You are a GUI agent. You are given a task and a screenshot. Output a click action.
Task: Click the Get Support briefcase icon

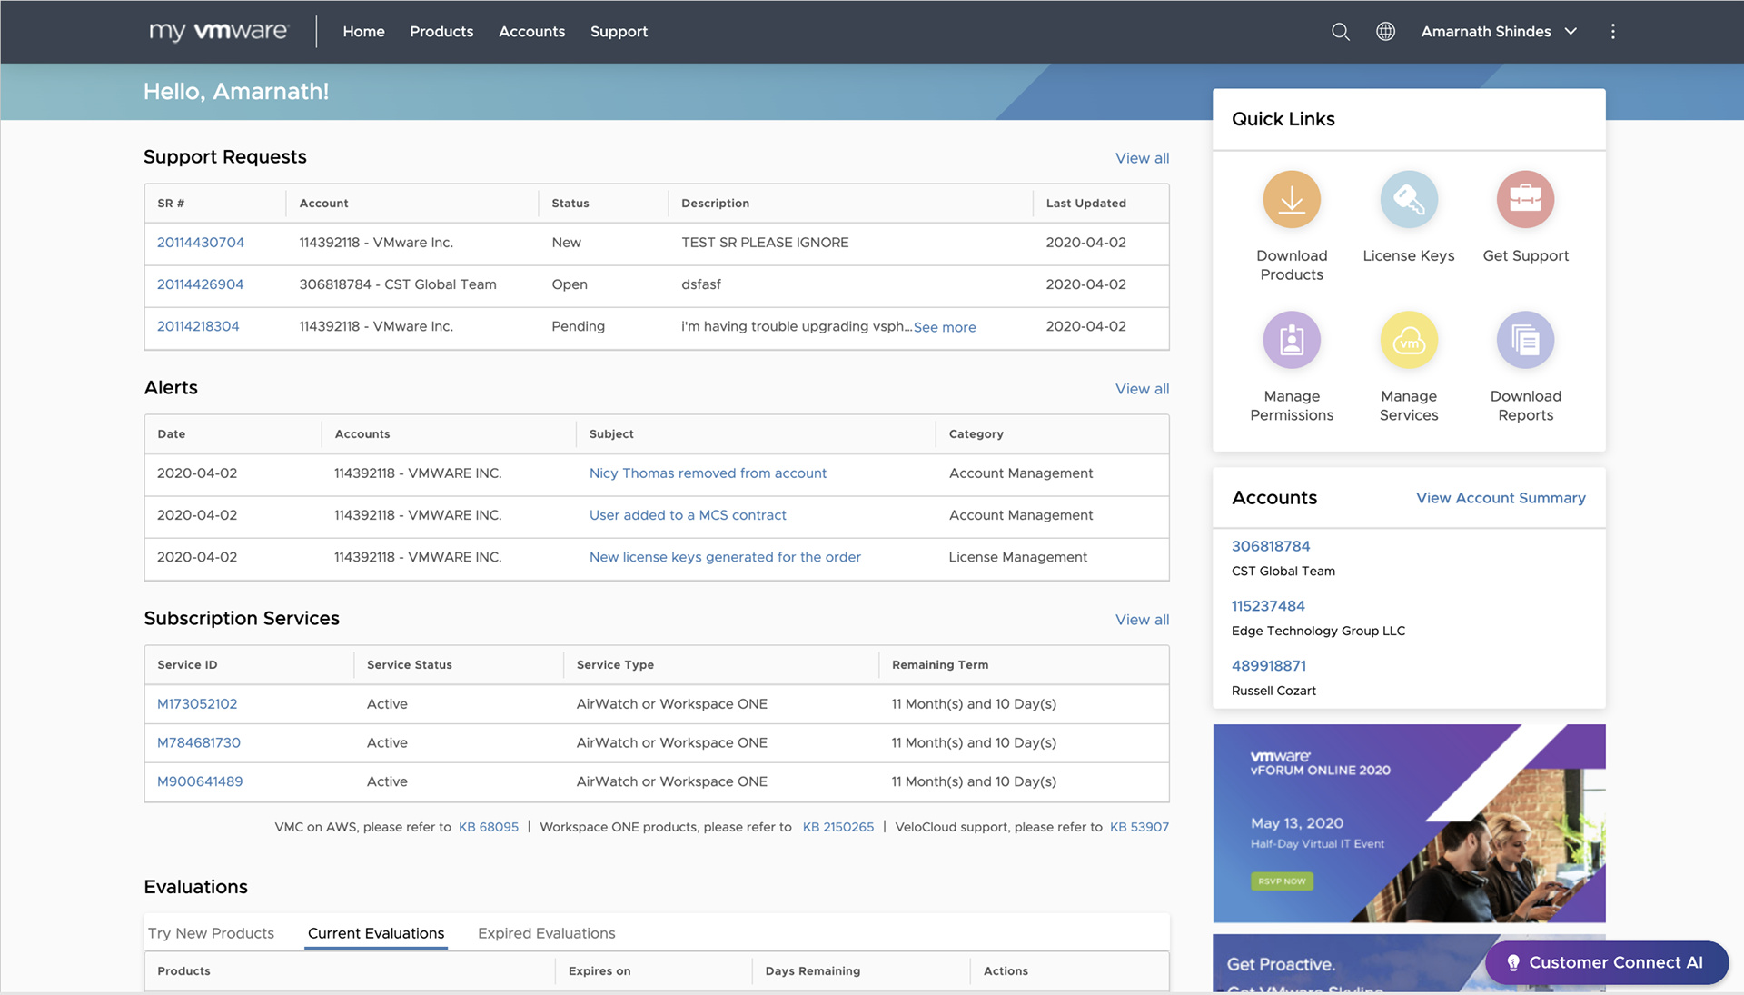point(1525,199)
